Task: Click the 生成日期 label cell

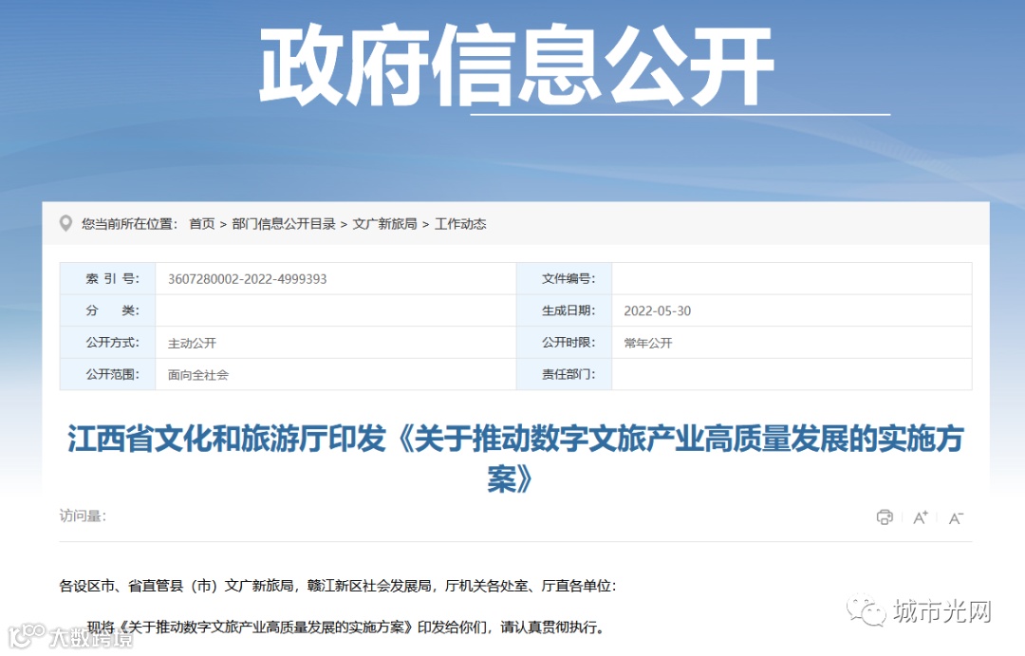Action: click(x=564, y=310)
